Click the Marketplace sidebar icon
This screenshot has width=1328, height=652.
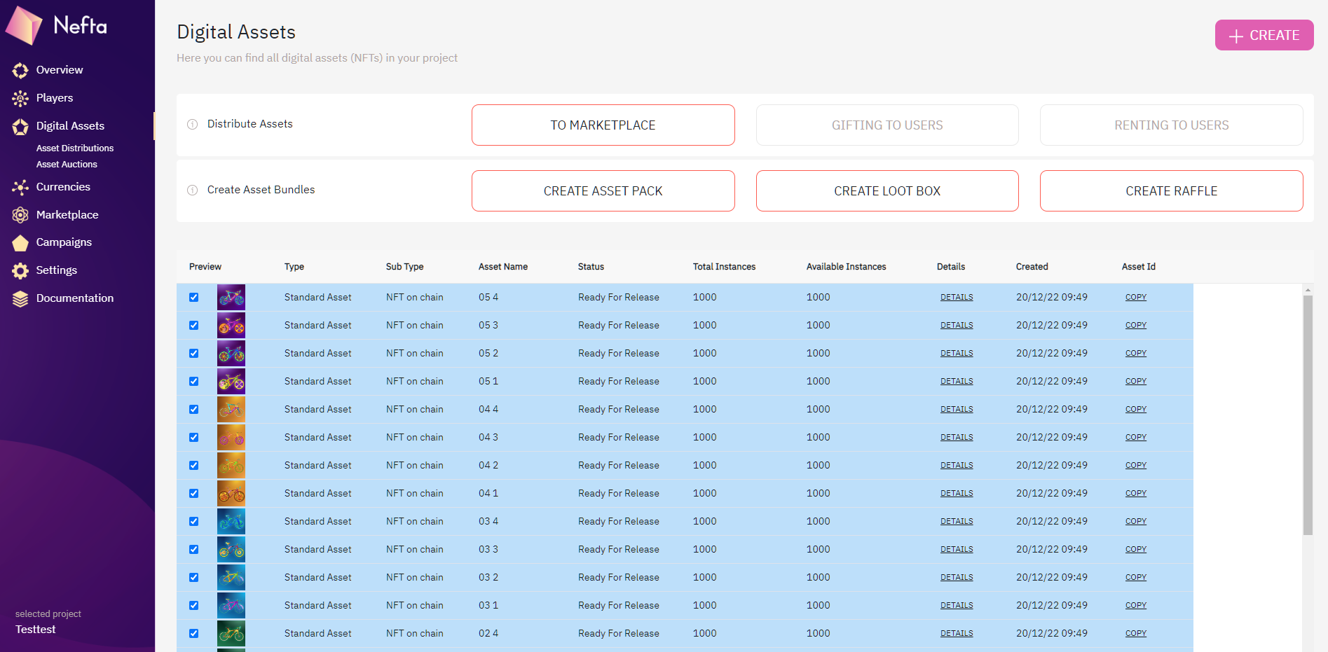coord(20,215)
